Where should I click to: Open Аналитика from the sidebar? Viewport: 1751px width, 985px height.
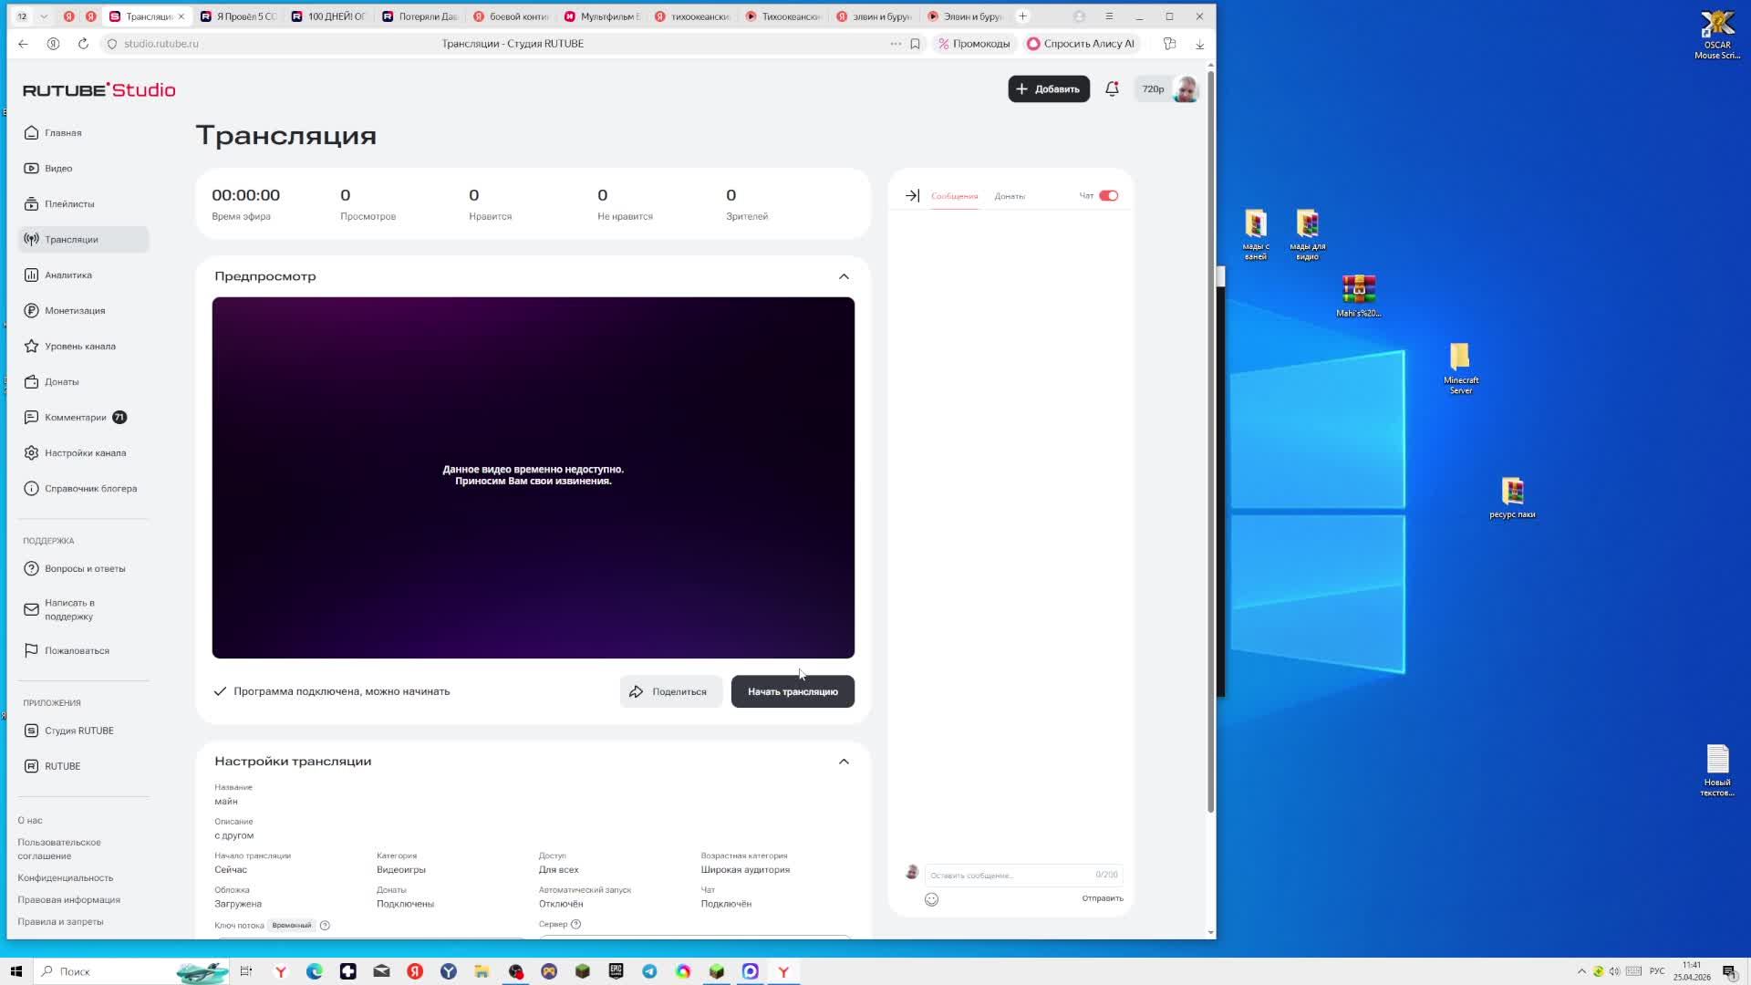pyautogui.click(x=68, y=275)
